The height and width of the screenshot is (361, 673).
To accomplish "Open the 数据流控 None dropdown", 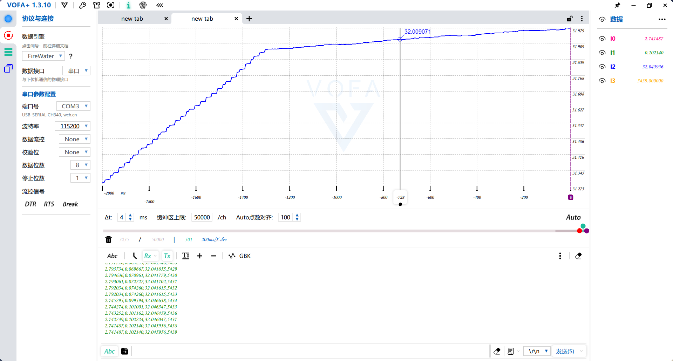I will (x=75, y=139).
